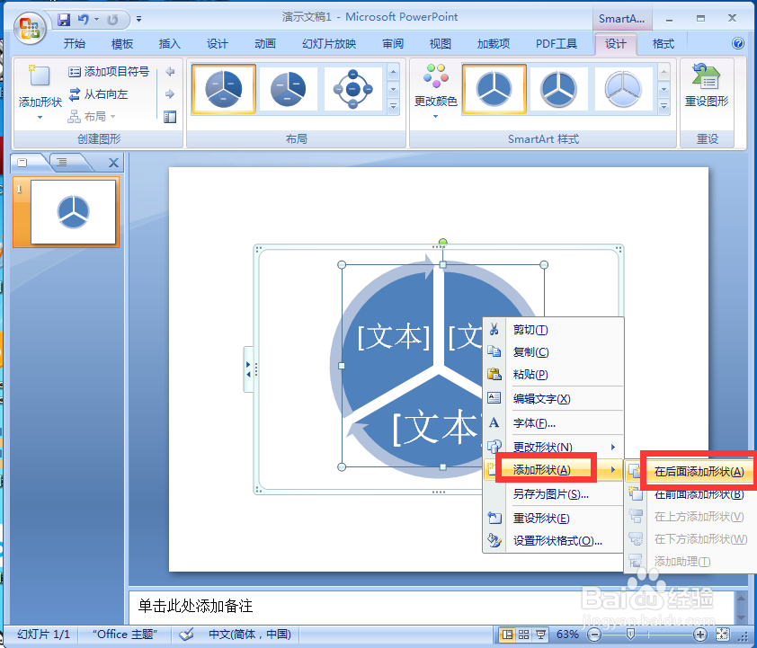Expand the layouts gallery More arrow
The image size is (757, 648).
(x=394, y=107)
